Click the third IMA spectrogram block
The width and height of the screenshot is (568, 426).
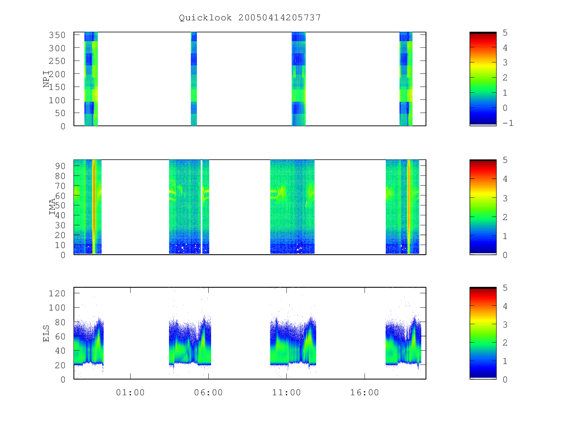[x=292, y=207]
